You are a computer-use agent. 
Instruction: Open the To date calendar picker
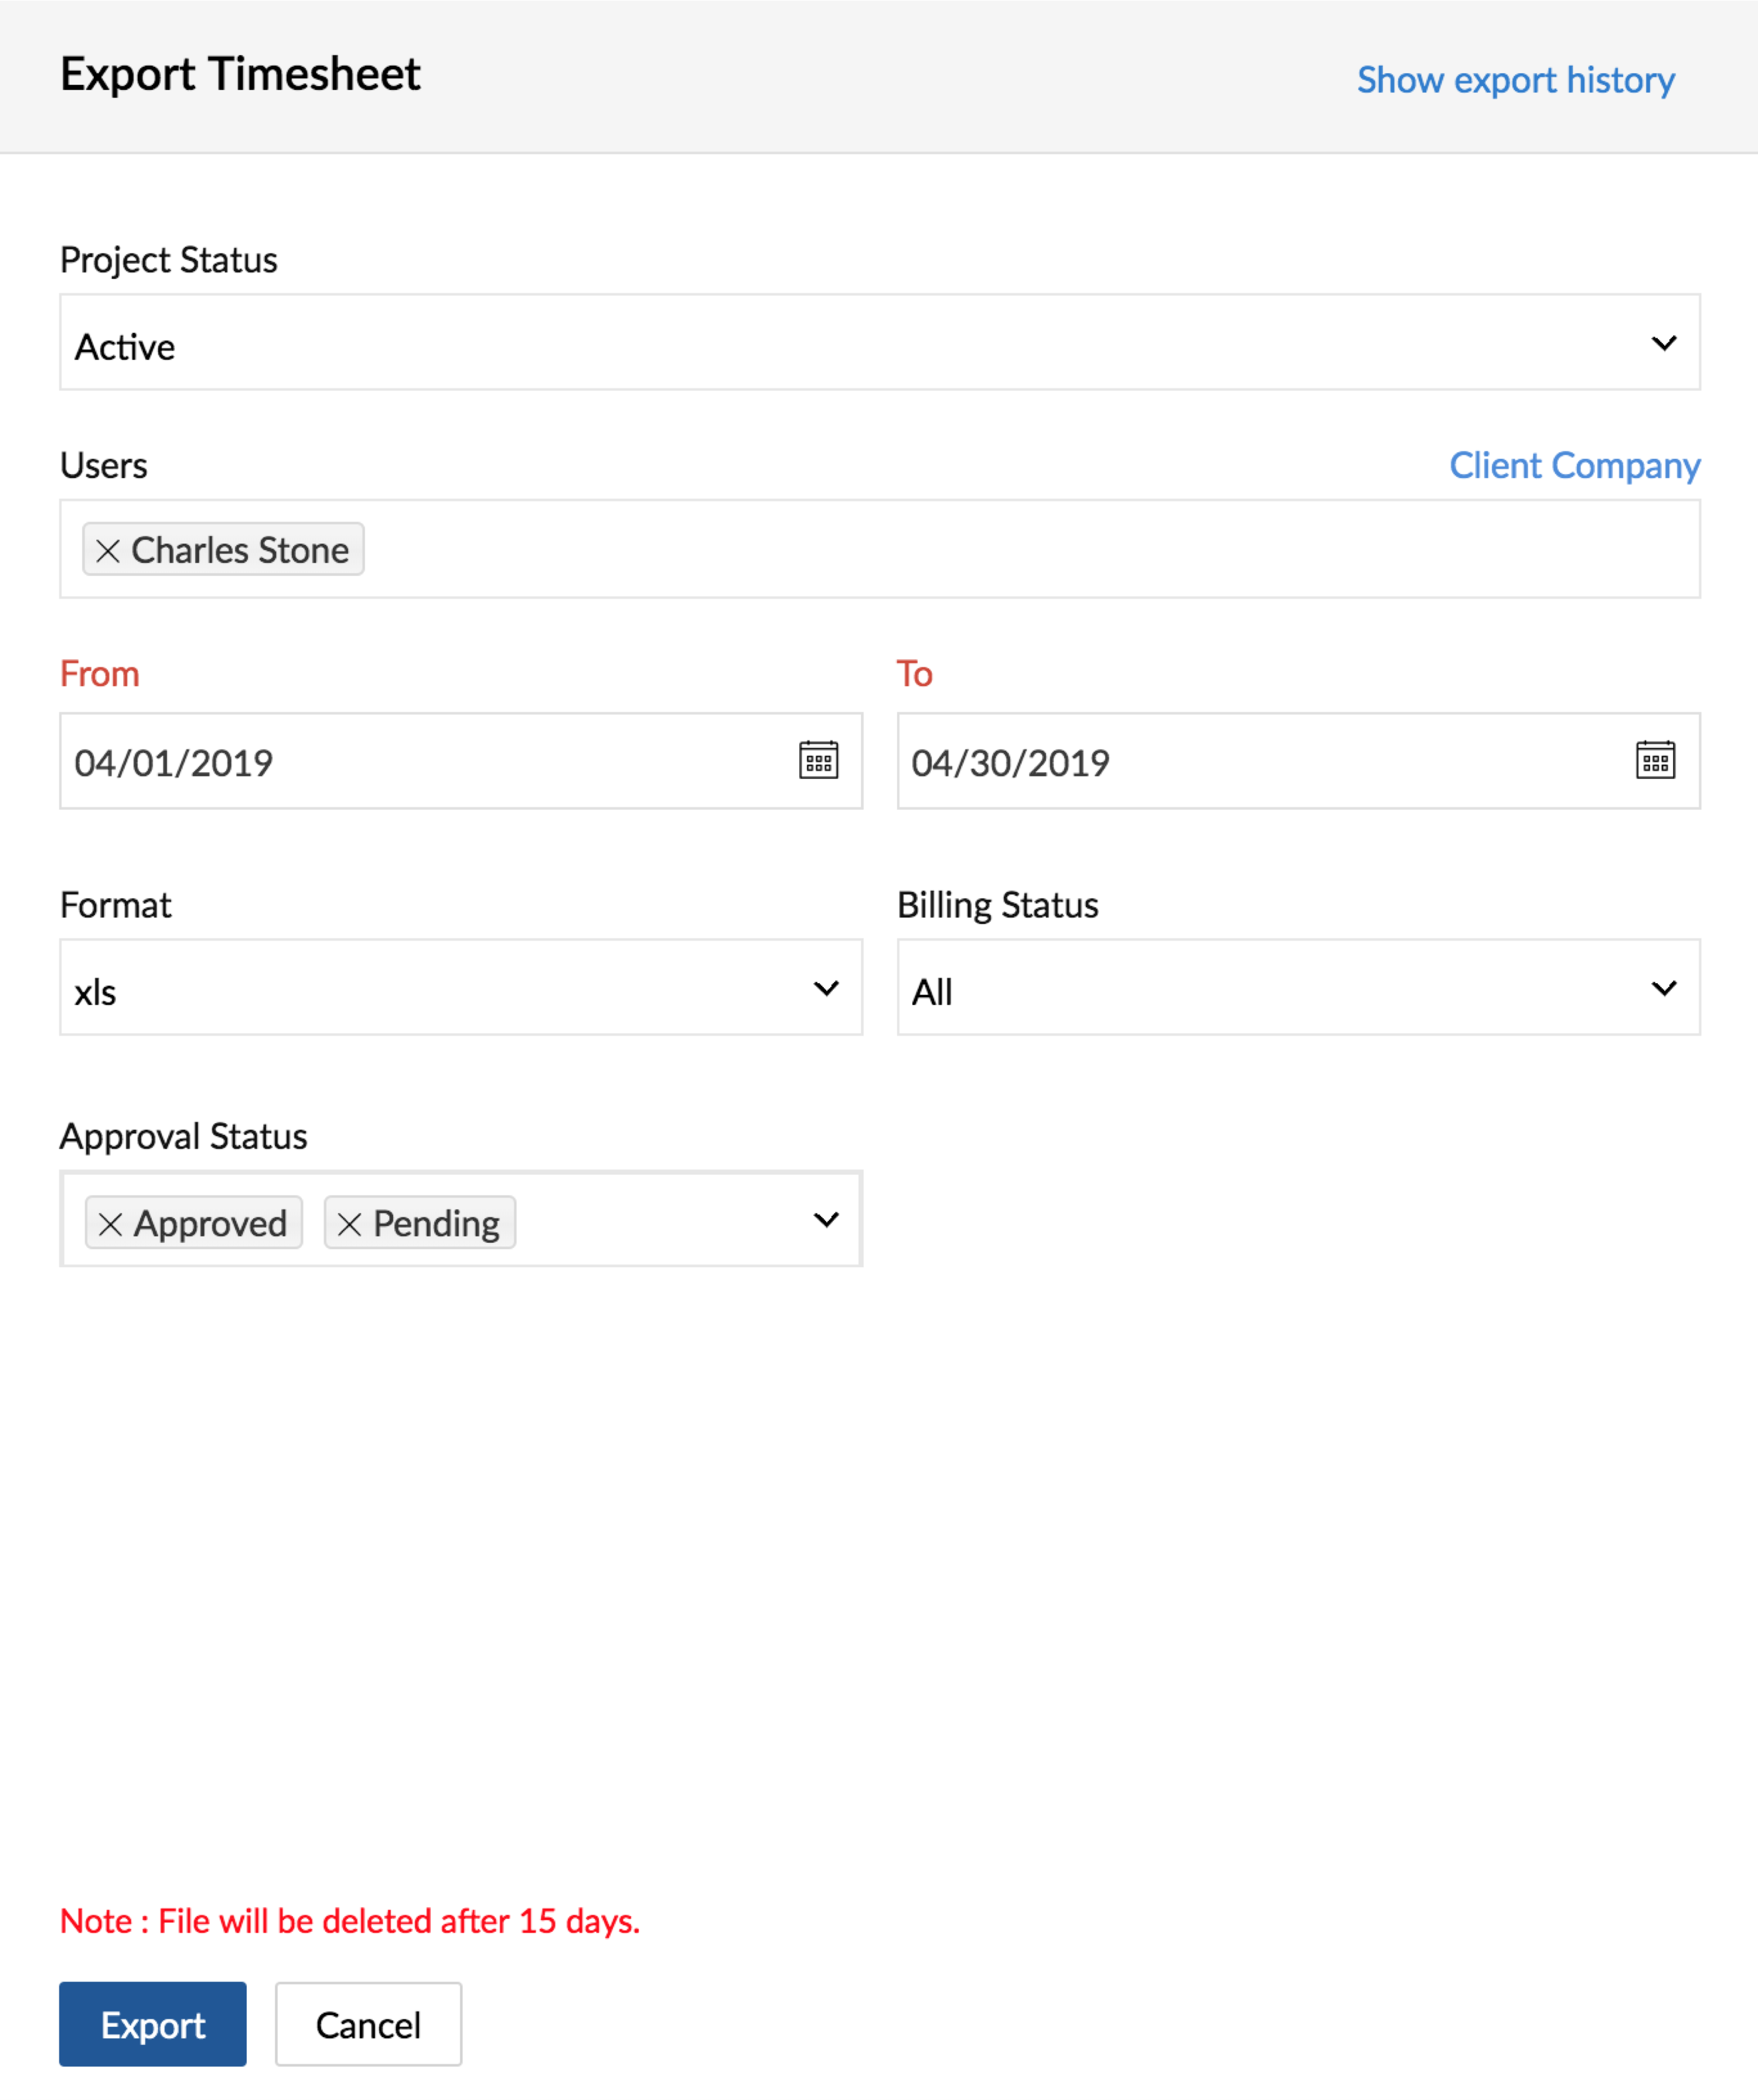(1655, 761)
